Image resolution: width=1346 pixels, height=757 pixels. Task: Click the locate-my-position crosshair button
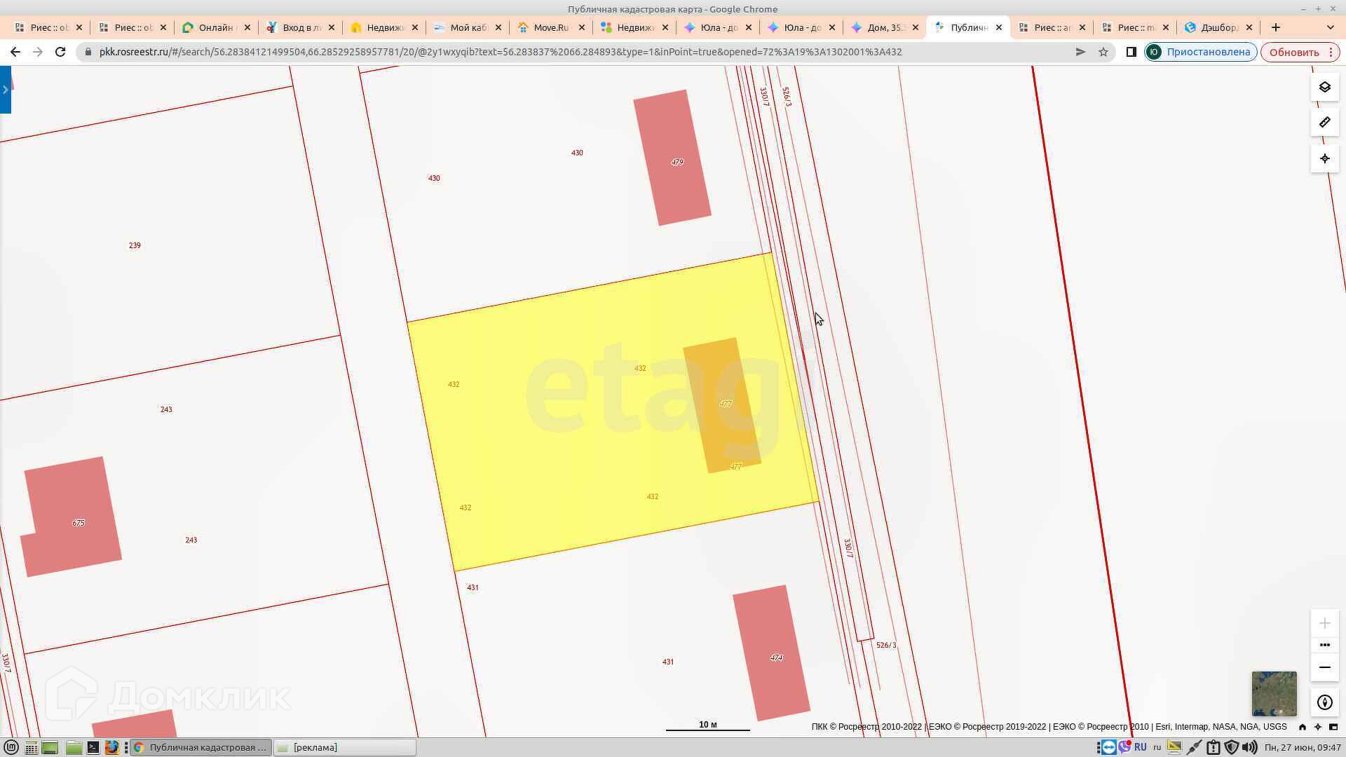(x=1324, y=159)
